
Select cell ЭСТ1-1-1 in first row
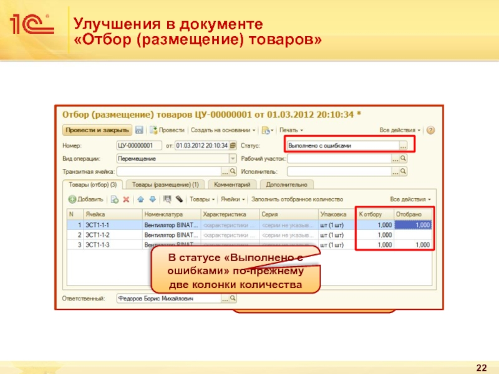[113, 225]
